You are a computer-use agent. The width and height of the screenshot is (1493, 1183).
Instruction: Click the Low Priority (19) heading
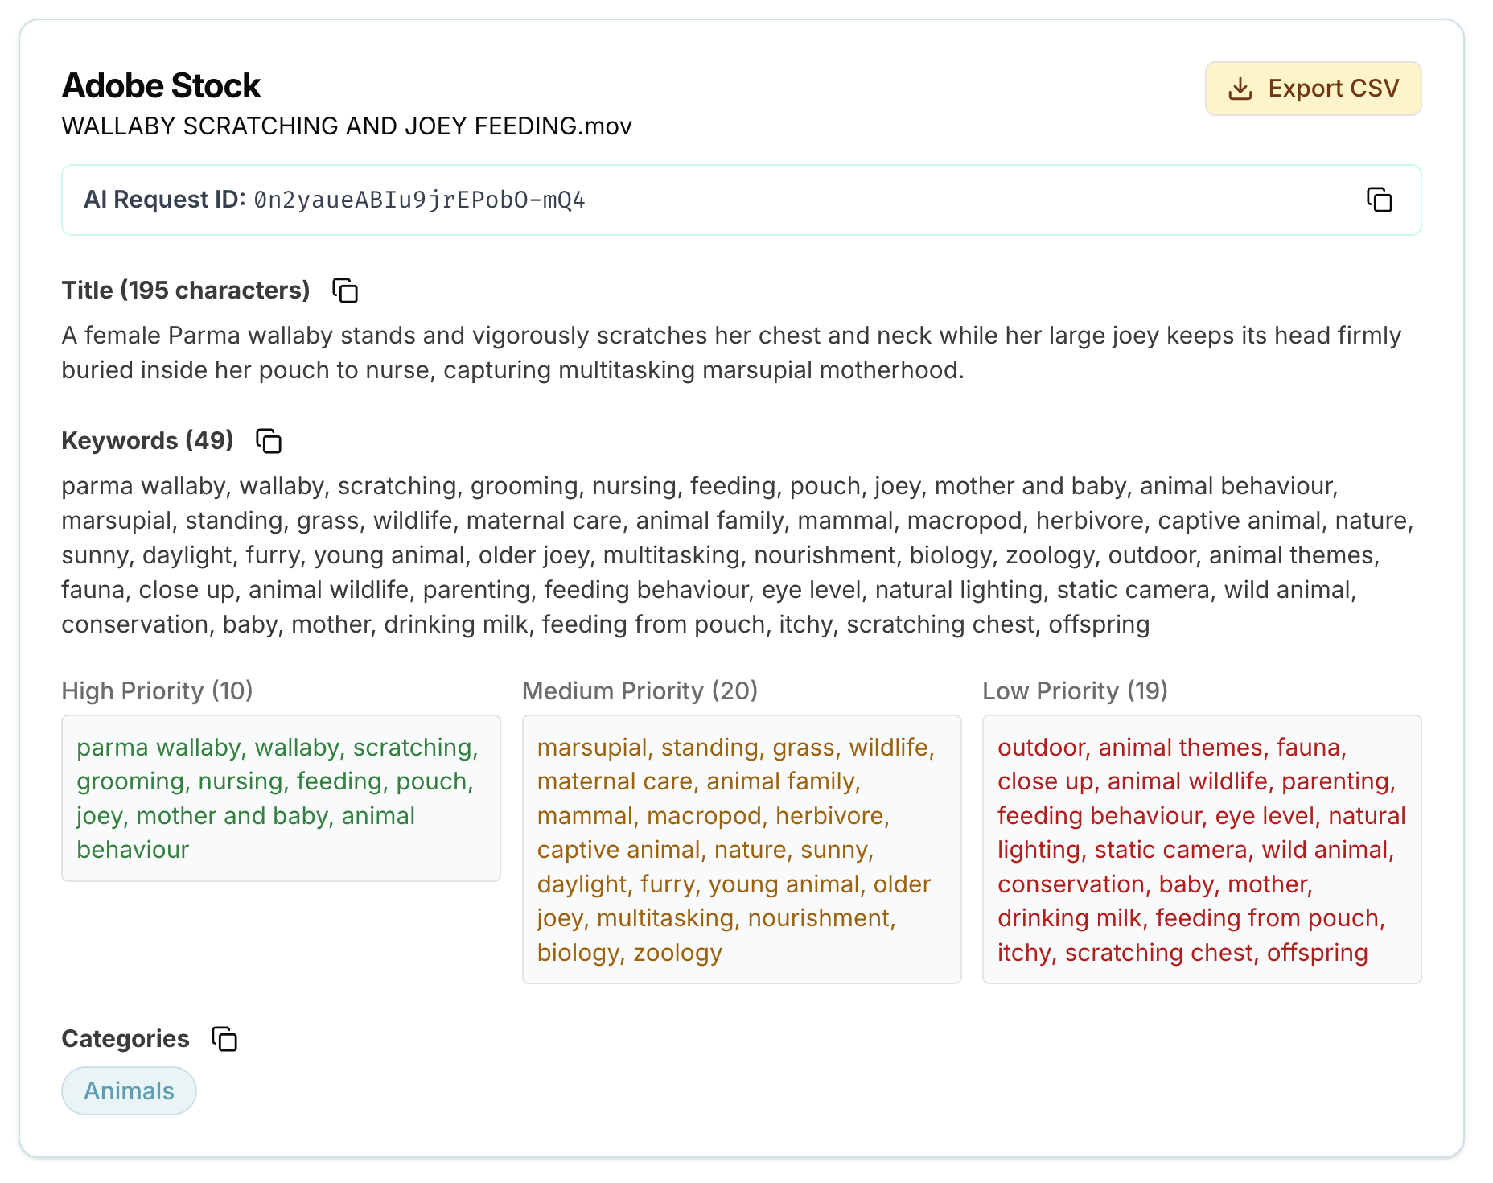pos(1076,690)
